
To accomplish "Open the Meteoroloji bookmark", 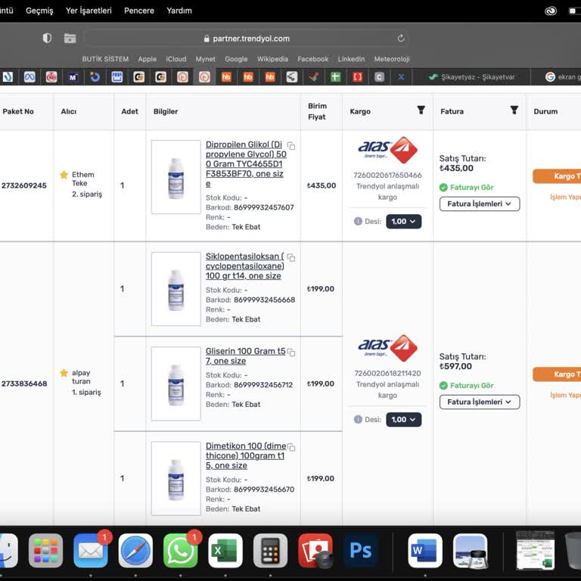I will pos(392,59).
